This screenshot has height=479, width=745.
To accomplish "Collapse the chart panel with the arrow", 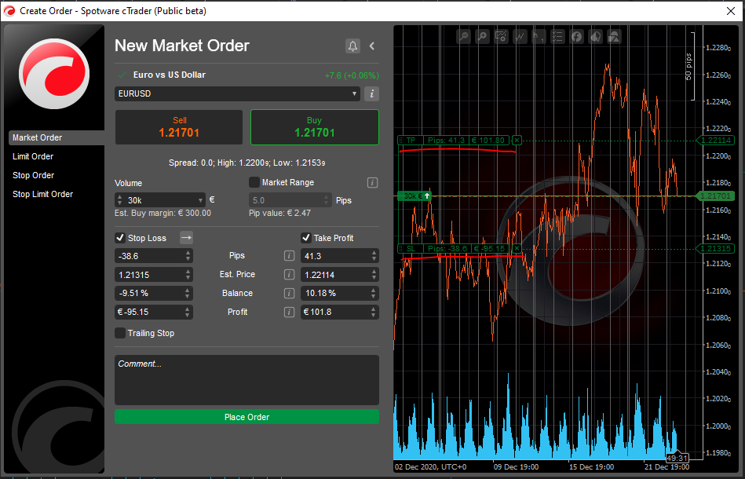I will 372,46.
